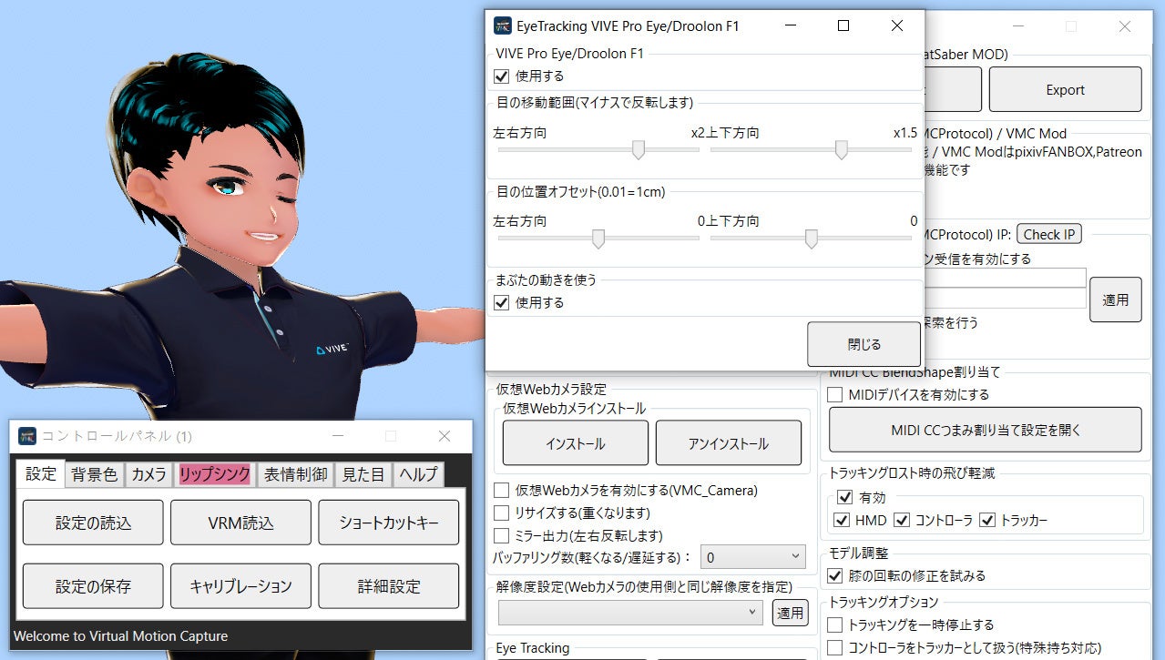The width and height of the screenshot is (1165, 660).
Task: Open 詳細設定
Action: [x=389, y=586]
